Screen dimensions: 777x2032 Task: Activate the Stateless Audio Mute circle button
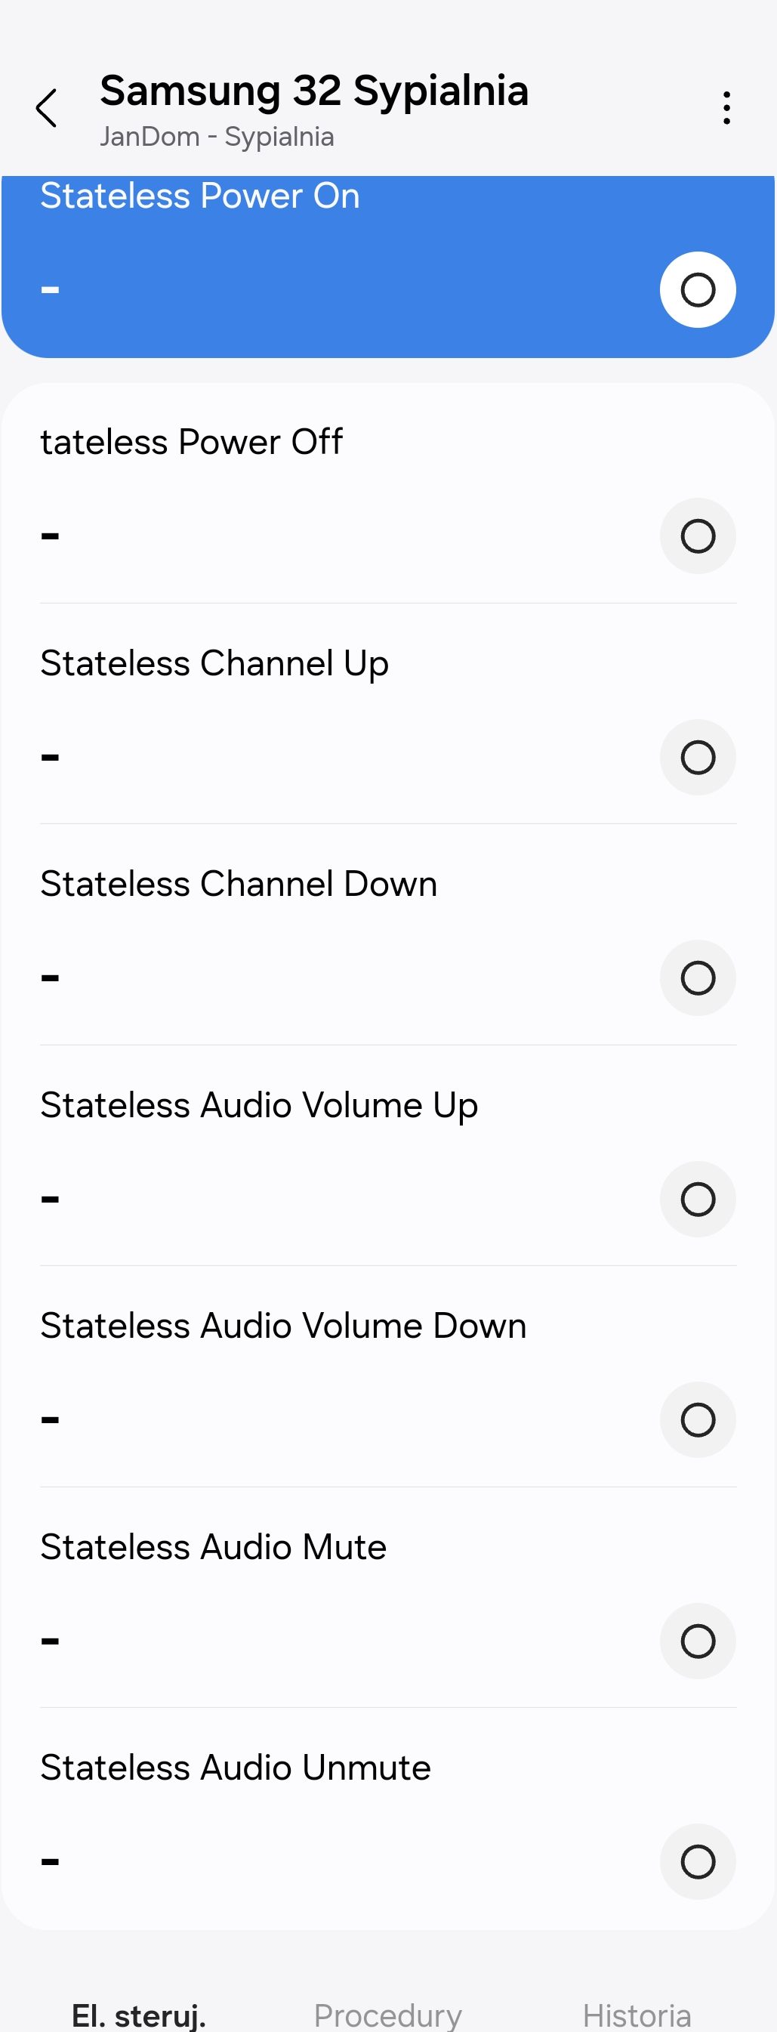(x=697, y=1641)
